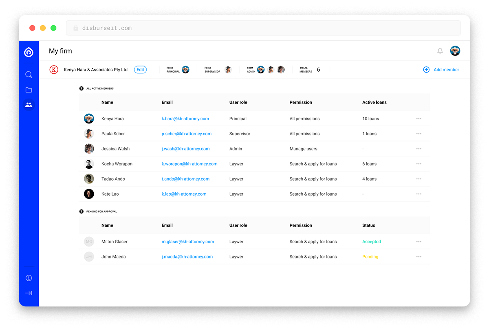This screenshot has width=489, height=326.
Task: Open the folder icon in sidebar
Action: click(x=29, y=90)
